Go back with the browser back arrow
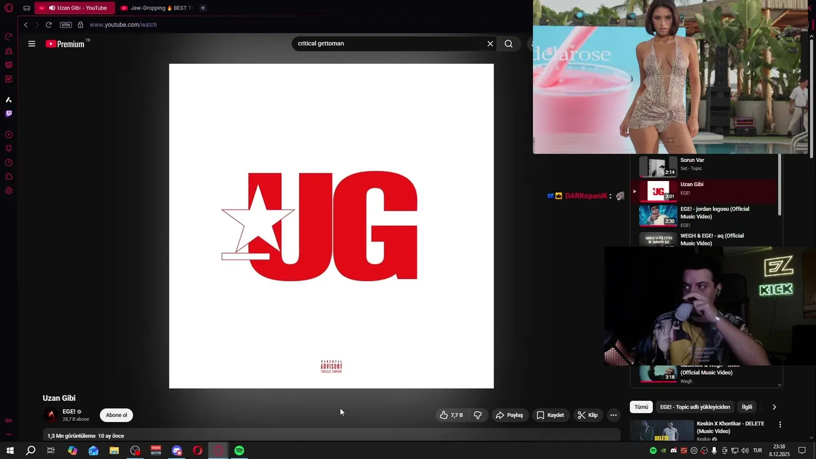Screen dimensions: 816x459 tap(25, 25)
